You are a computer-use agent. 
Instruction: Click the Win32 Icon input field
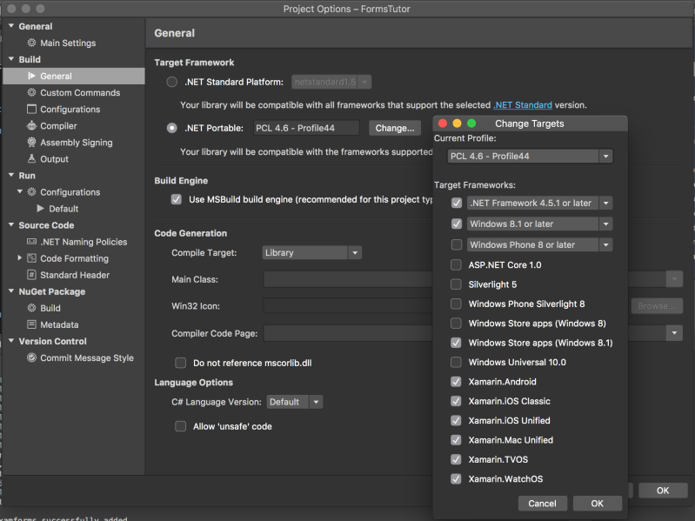(348, 305)
